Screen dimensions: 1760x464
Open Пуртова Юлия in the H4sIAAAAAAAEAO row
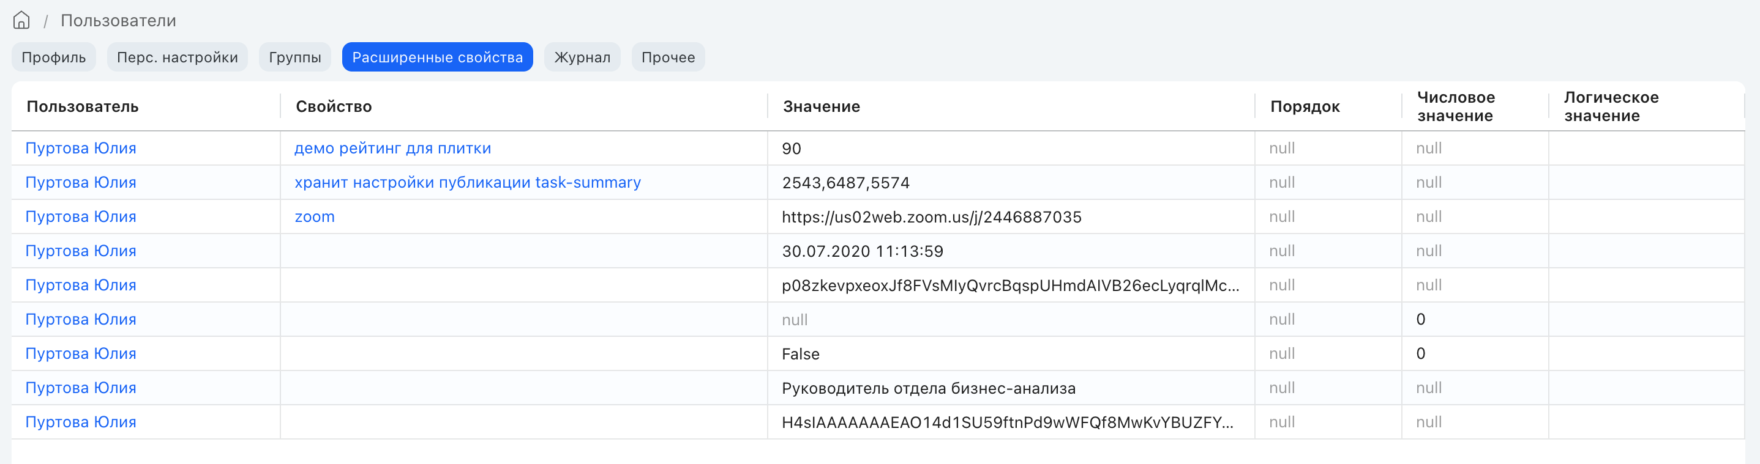[x=81, y=422]
